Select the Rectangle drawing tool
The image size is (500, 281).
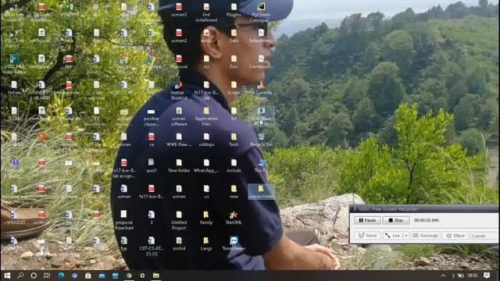pyautogui.click(x=426, y=236)
